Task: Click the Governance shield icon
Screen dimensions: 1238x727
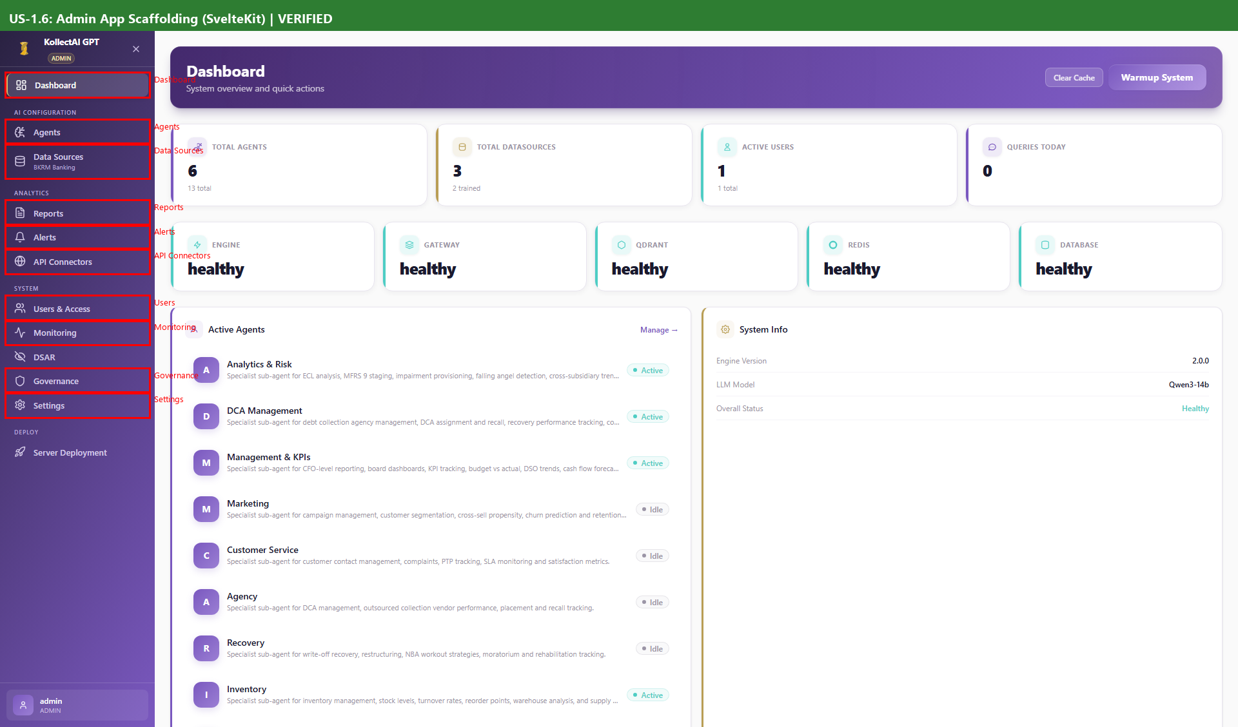Action: pyautogui.click(x=20, y=381)
